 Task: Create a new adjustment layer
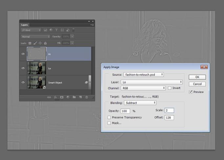point(68,97)
